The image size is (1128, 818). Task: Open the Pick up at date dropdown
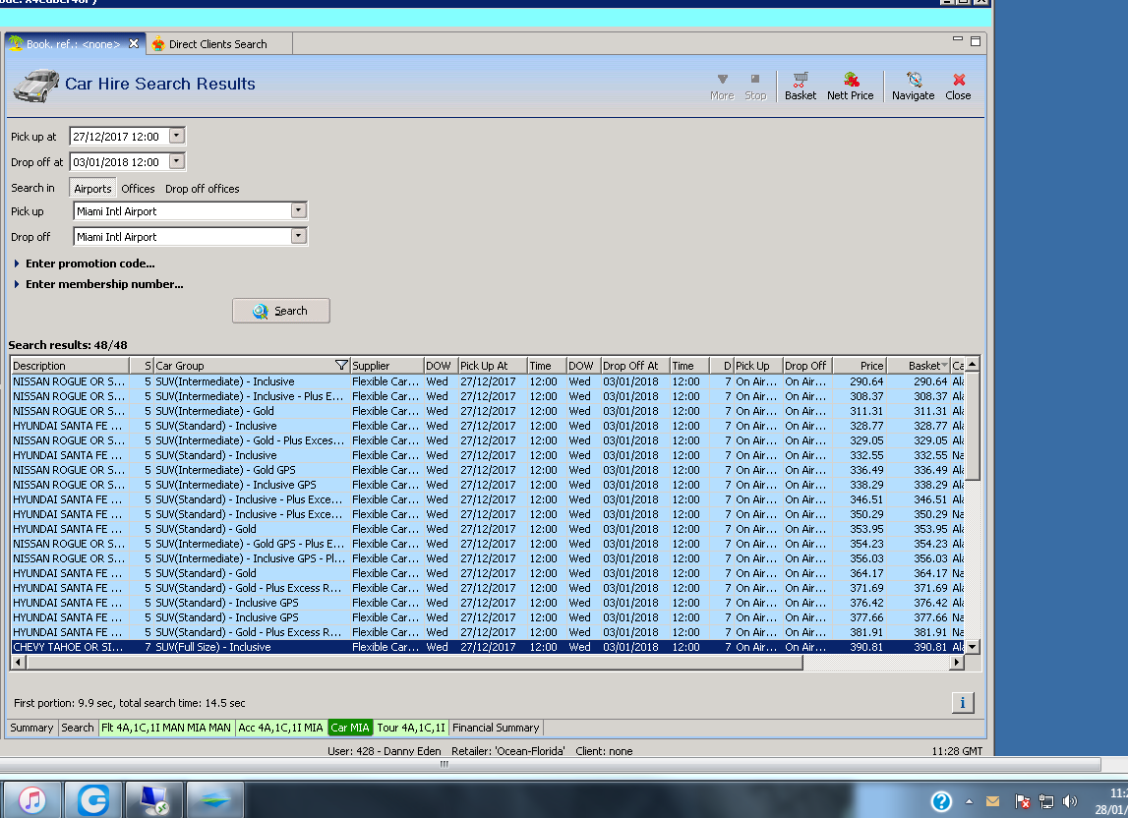(x=177, y=137)
